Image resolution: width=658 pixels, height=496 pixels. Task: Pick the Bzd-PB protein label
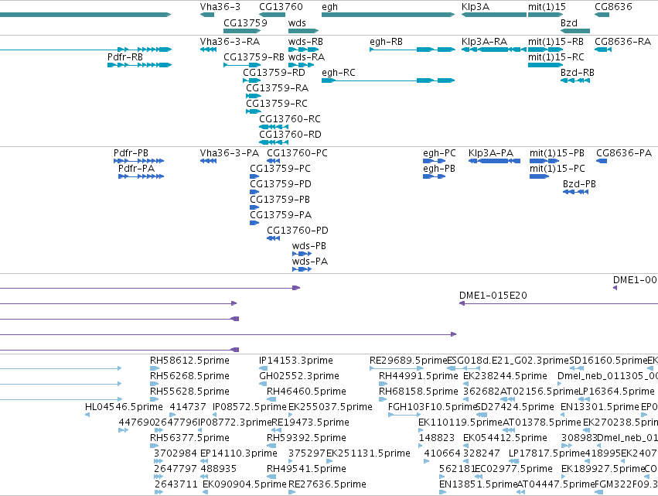(x=579, y=184)
